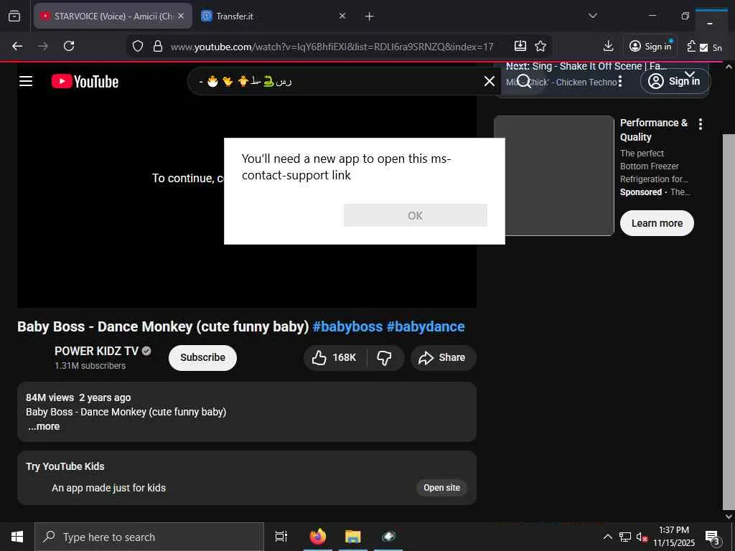This screenshot has height=551, width=735.
Task: List all tabs dropdown arrow
Action: coord(592,16)
